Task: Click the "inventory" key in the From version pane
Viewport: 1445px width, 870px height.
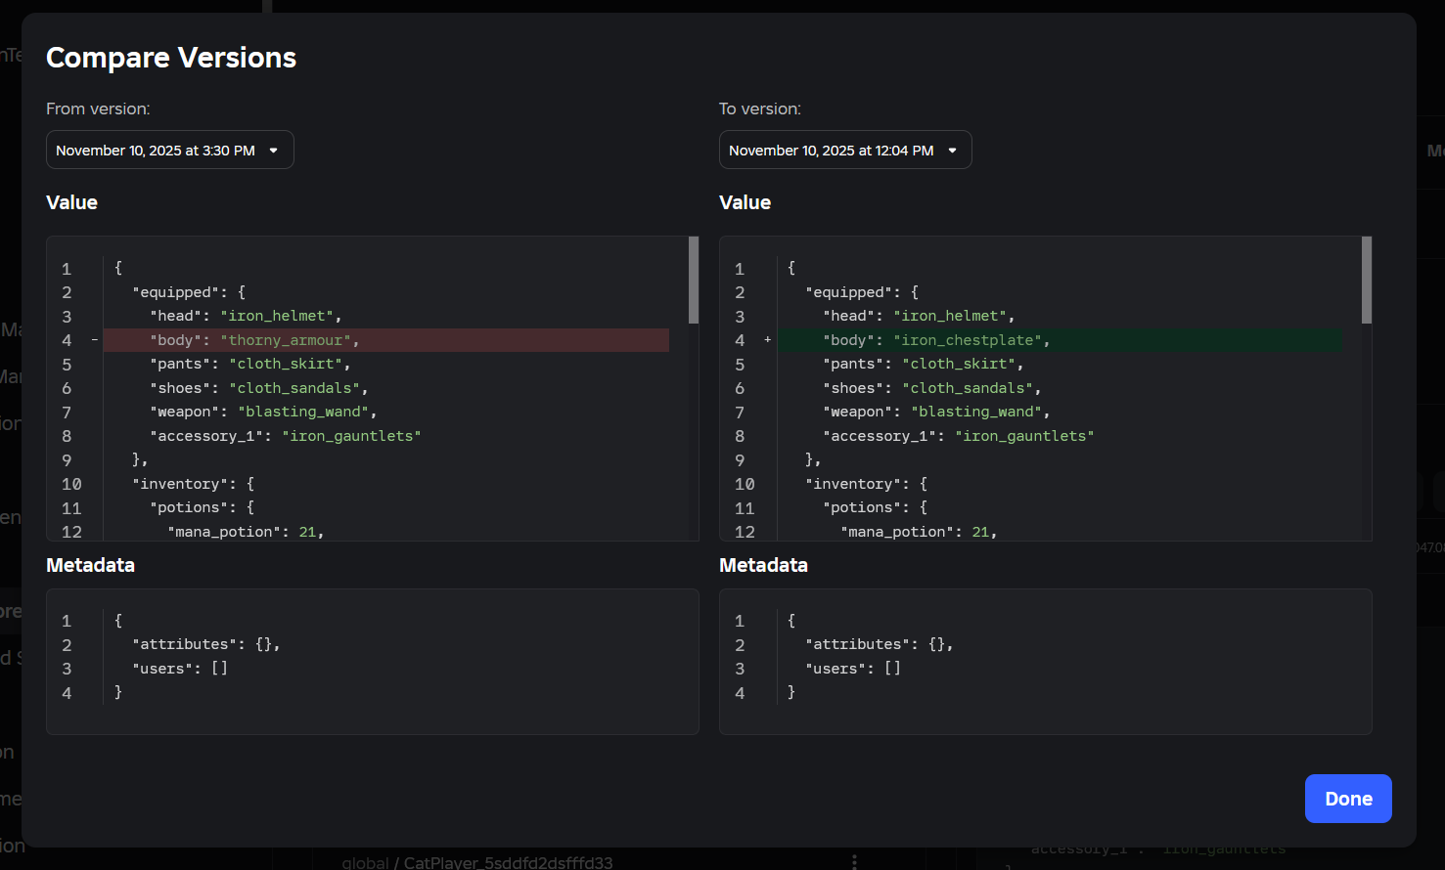Action: pyautogui.click(x=180, y=484)
